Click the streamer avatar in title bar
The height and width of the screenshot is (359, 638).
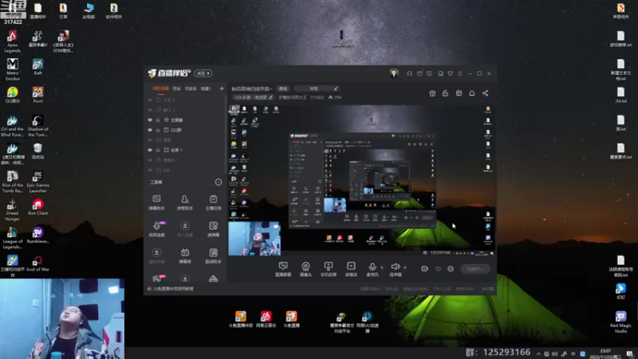point(393,73)
